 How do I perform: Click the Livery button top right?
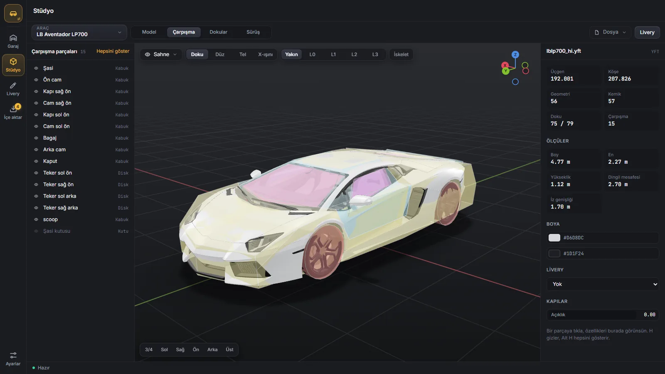coord(647,32)
